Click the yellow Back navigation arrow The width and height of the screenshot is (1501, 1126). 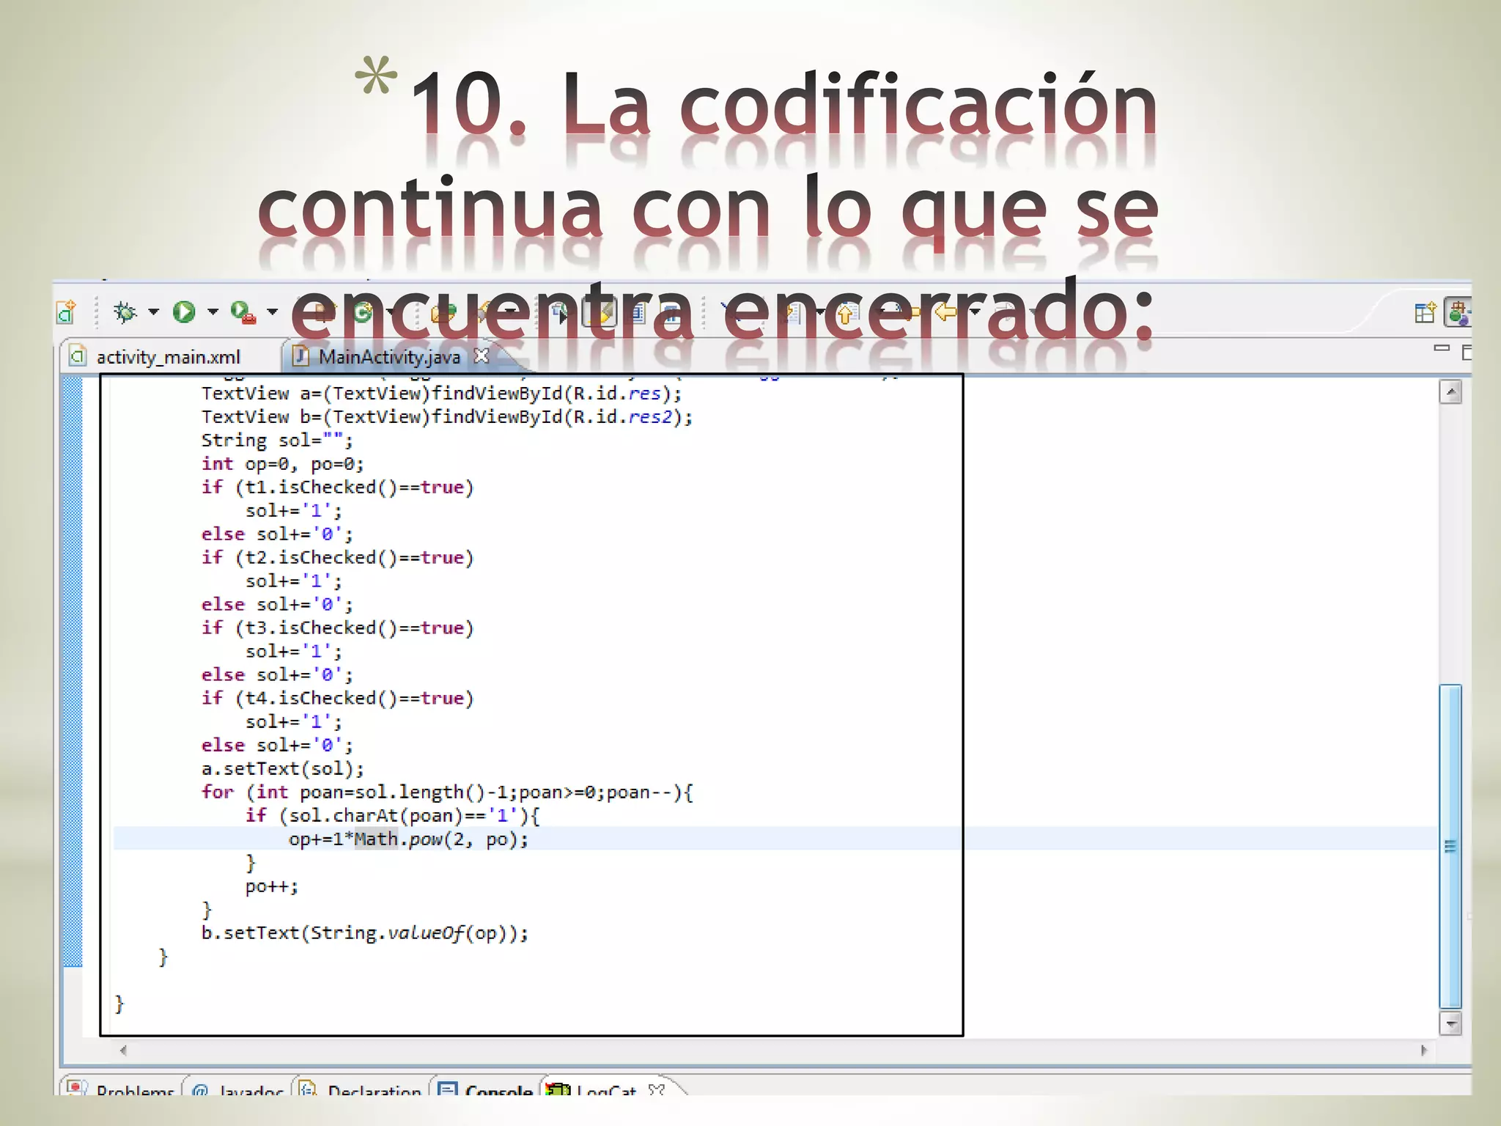tap(946, 313)
